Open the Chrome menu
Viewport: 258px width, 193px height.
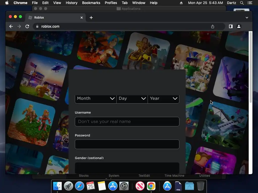pos(20,3)
